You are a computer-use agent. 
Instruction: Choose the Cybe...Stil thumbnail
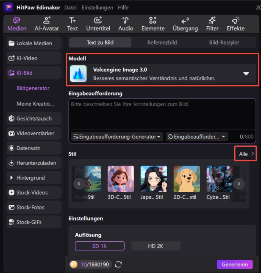pyautogui.click(x=220, y=179)
